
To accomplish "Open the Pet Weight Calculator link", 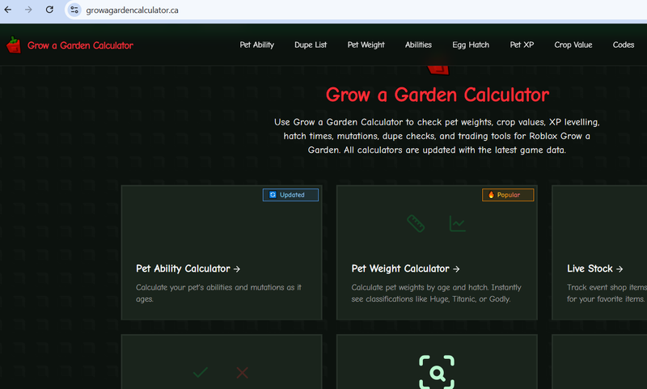I will pyautogui.click(x=405, y=268).
